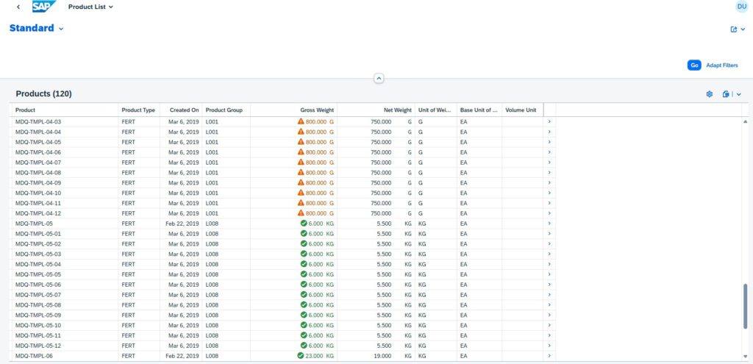Image resolution: width=753 pixels, height=364 pixels.
Task: Open the DU user avatar menu
Action: pyautogui.click(x=741, y=7)
